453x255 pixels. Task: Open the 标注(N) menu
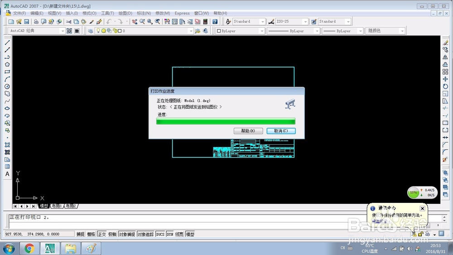click(x=144, y=13)
